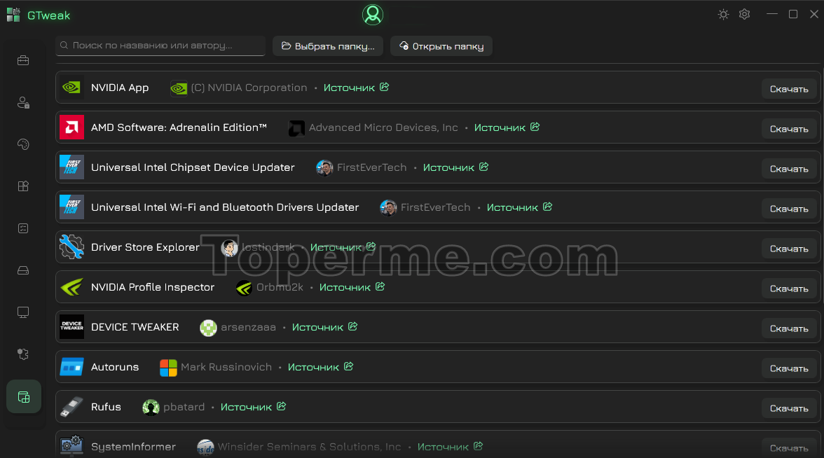Viewport: 824px width, 458px height.
Task: Click the Выбрать папку button
Action: [328, 46]
